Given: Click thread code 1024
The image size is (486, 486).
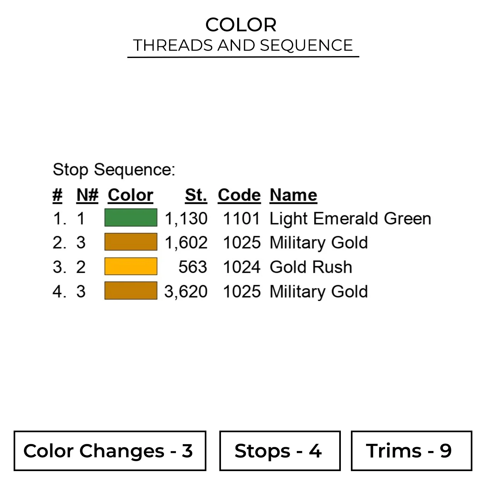Looking at the screenshot, I should pos(242,267).
